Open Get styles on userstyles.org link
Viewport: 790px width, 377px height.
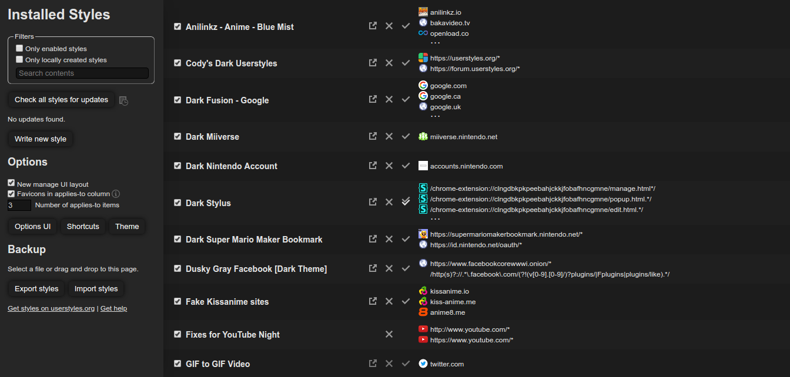[x=51, y=308]
